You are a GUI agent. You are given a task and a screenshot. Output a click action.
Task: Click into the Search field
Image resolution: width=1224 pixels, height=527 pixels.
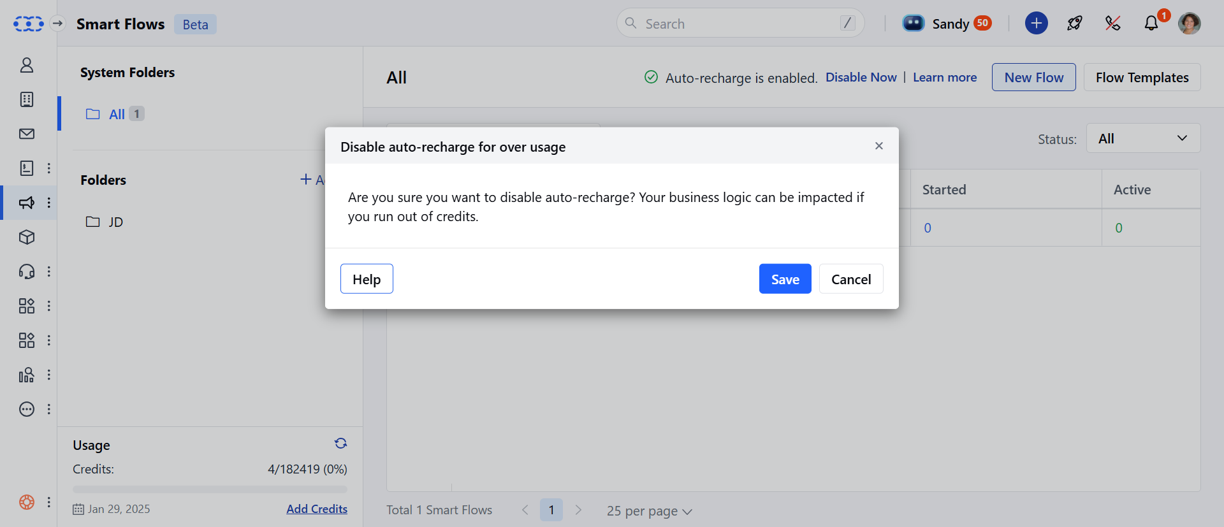coord(739,24)
